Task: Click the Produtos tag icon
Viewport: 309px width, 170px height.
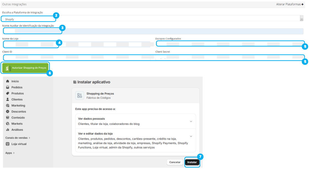Action: (x=7, y=93)
